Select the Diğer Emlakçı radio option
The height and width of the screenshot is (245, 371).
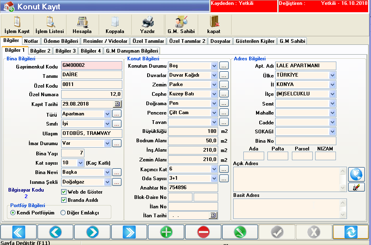tap(63, 213)
